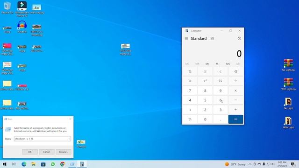Select the Recycle Bin desktop icon
Image resolution: width=299 pixels, height=168 pixels.
(7, 7)
